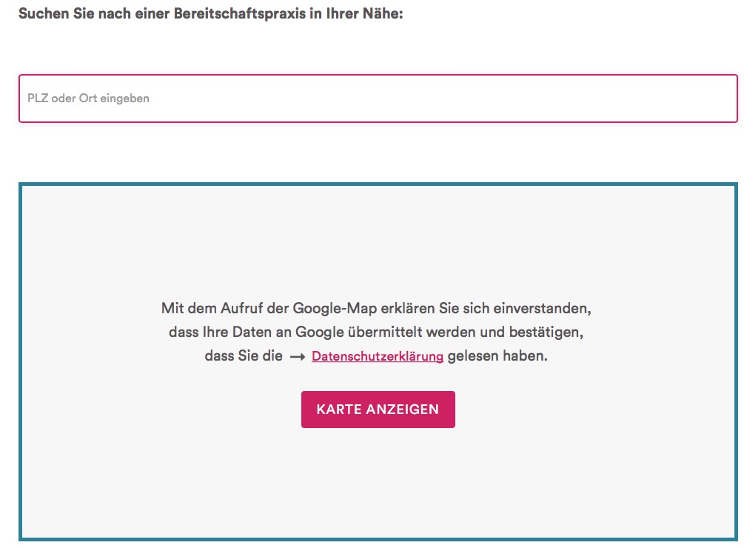This screenshot has height=548, width=744.
Task: Click the line 'dass Ihre Daten an Google übermittelt'
Action: tap(295, 332)
